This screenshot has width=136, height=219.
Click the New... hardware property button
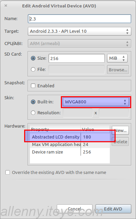click(x=120, y=130)
